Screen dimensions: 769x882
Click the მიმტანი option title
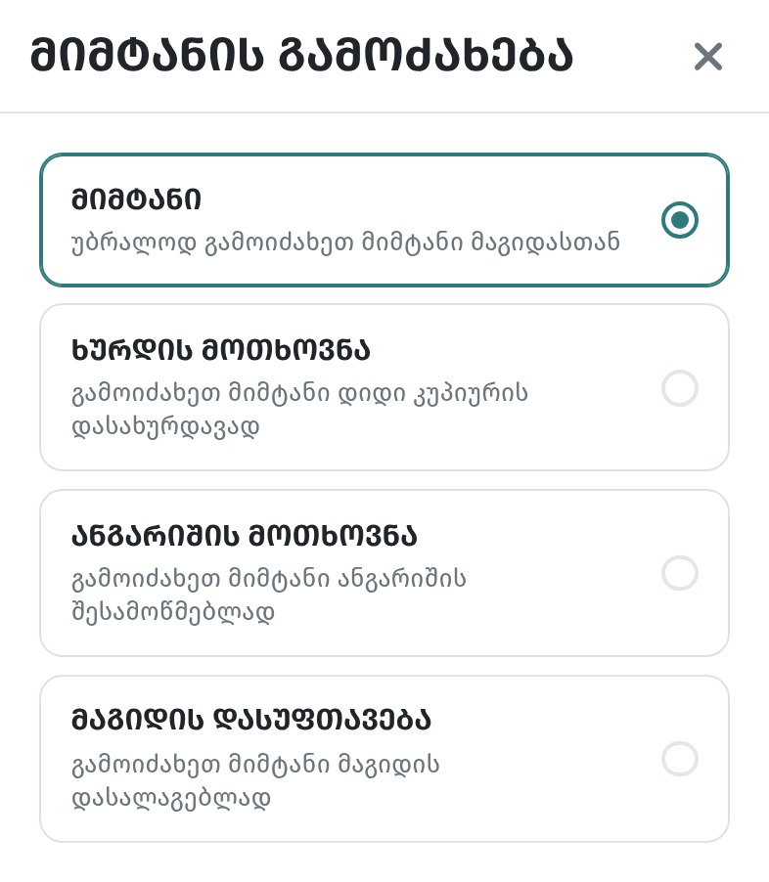coord(136,199)
